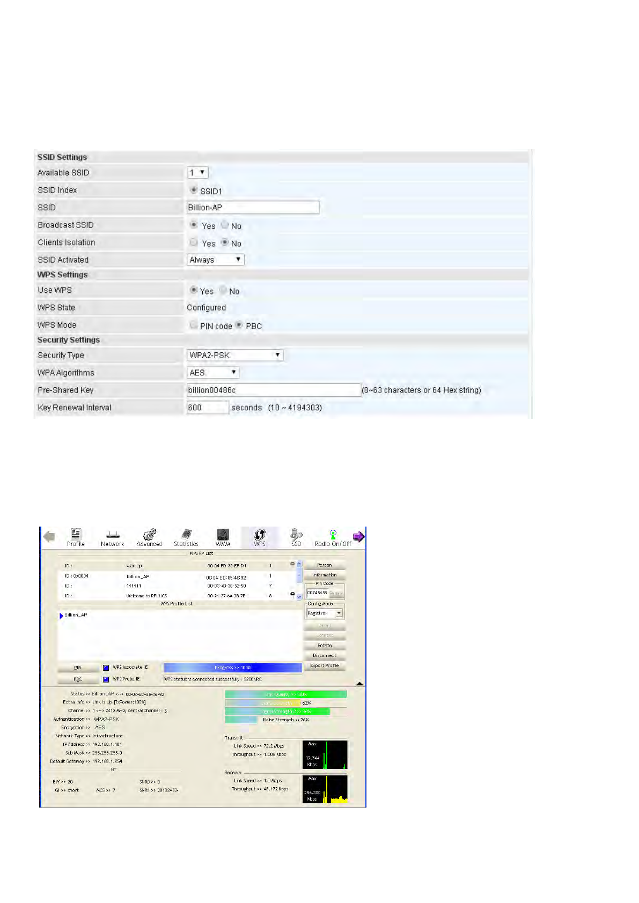639x903 pixels.
Task: Open the SSO icon
Action: pos(296,537)
